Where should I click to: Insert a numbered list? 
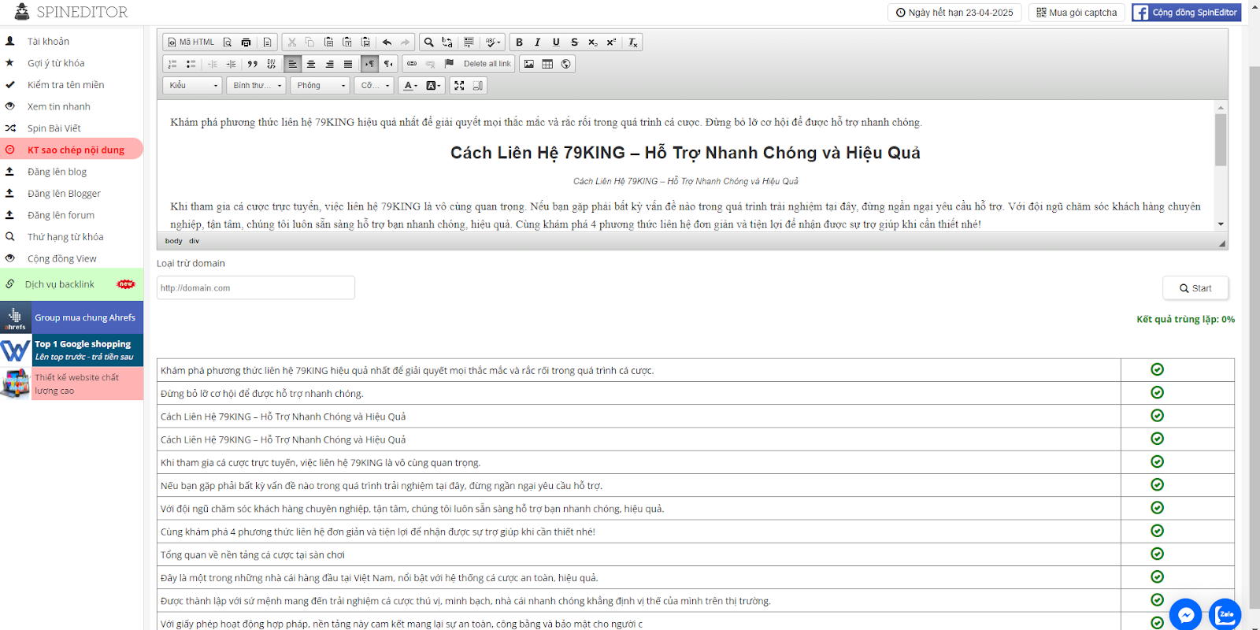pyautogui.click(x=172, y=64)
